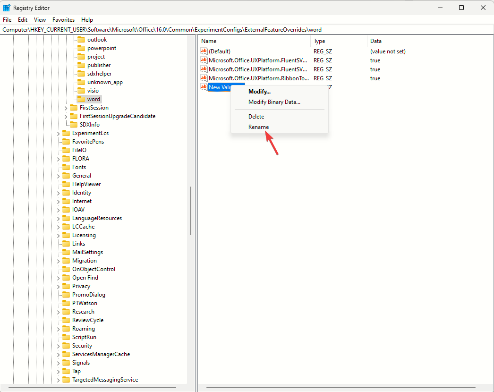Click the New Value's ab icon

click(204, 87)
